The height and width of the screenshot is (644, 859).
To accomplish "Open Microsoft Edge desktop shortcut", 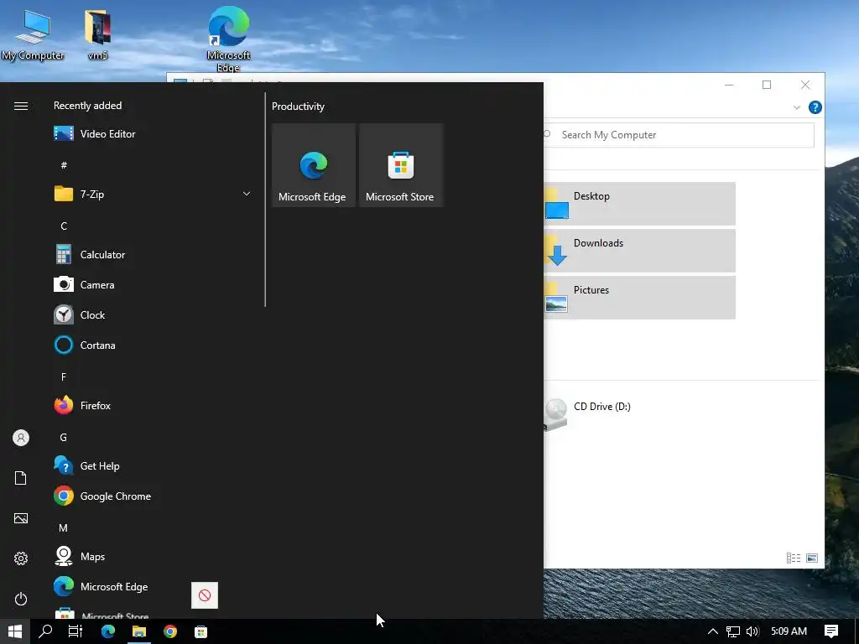I will [228, 39].
